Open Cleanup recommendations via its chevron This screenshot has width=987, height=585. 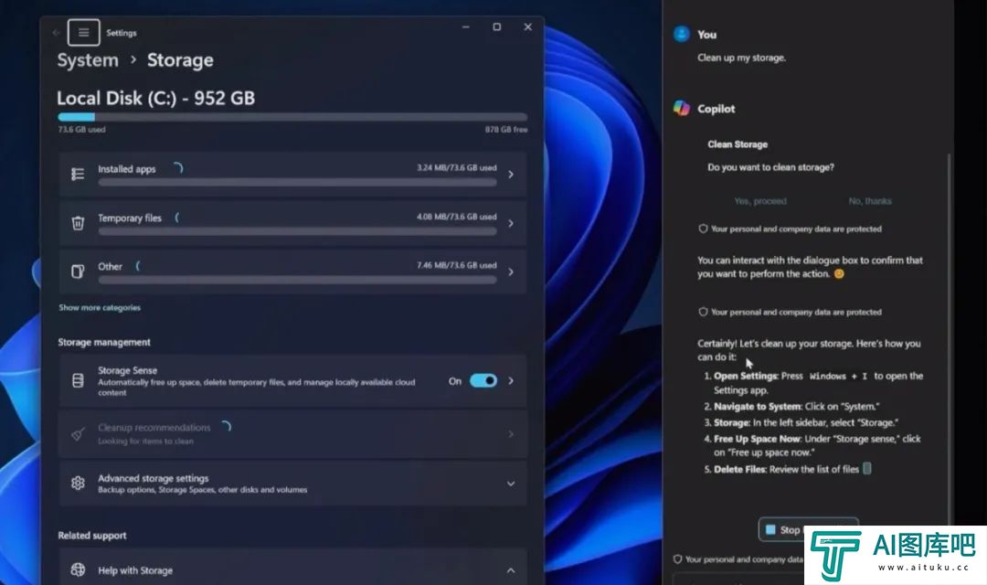(x=511, y=434)
